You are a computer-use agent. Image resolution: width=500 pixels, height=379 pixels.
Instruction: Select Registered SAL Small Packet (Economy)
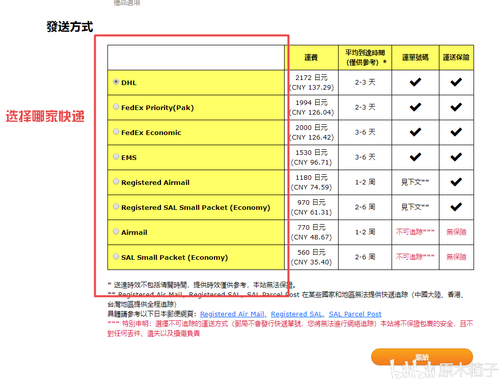click(x=116, y=206)
